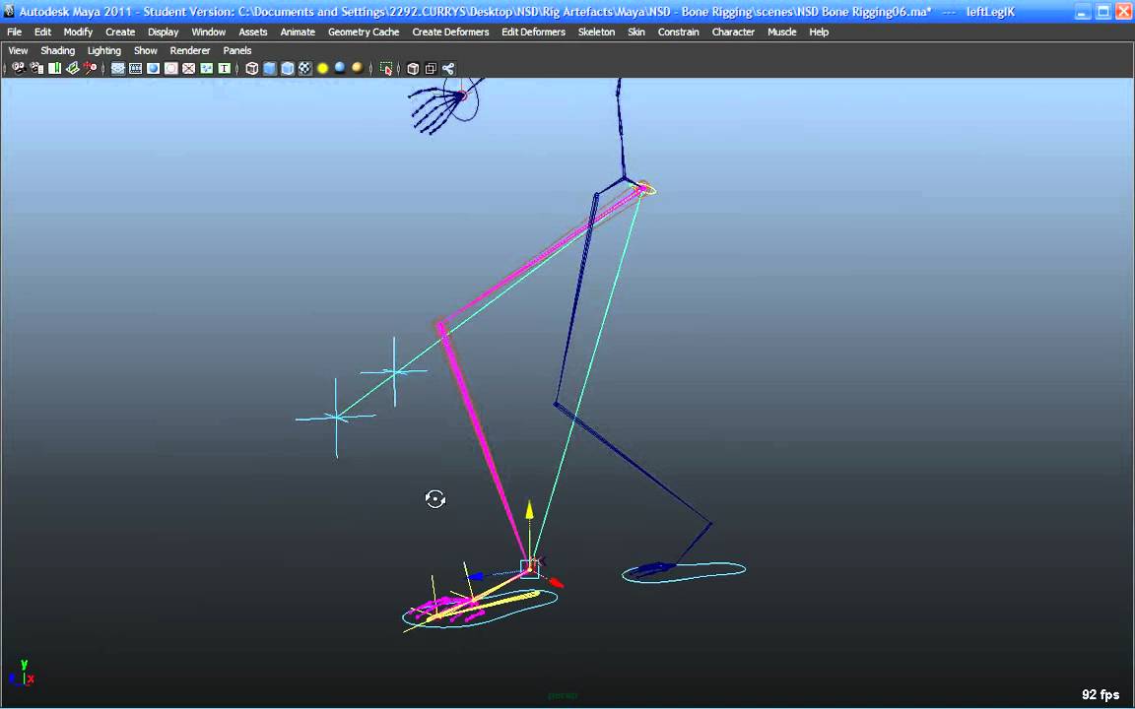Open the Skeleton menu
The width and height of the screenshot is (1135, 709).
[596, 32]
